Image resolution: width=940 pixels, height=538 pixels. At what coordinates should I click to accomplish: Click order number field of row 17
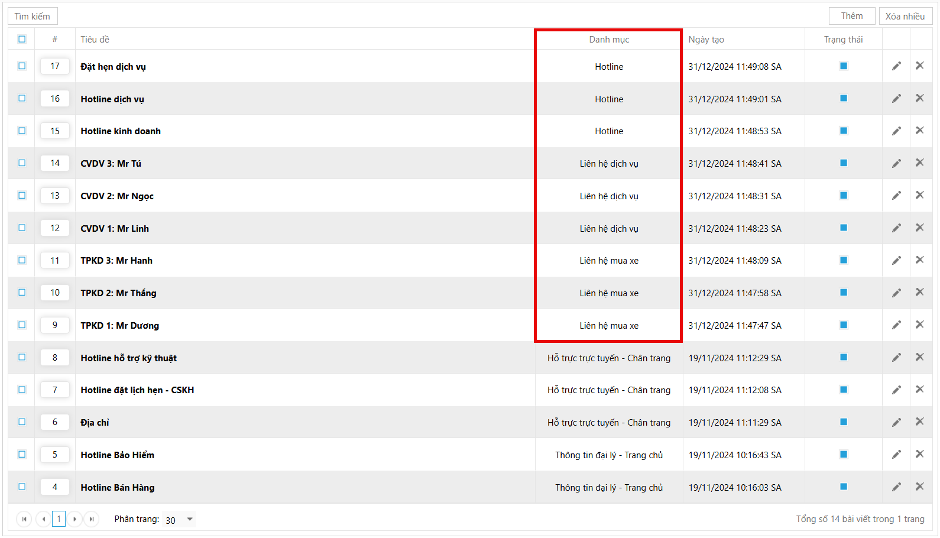click(x=55, y=66)
